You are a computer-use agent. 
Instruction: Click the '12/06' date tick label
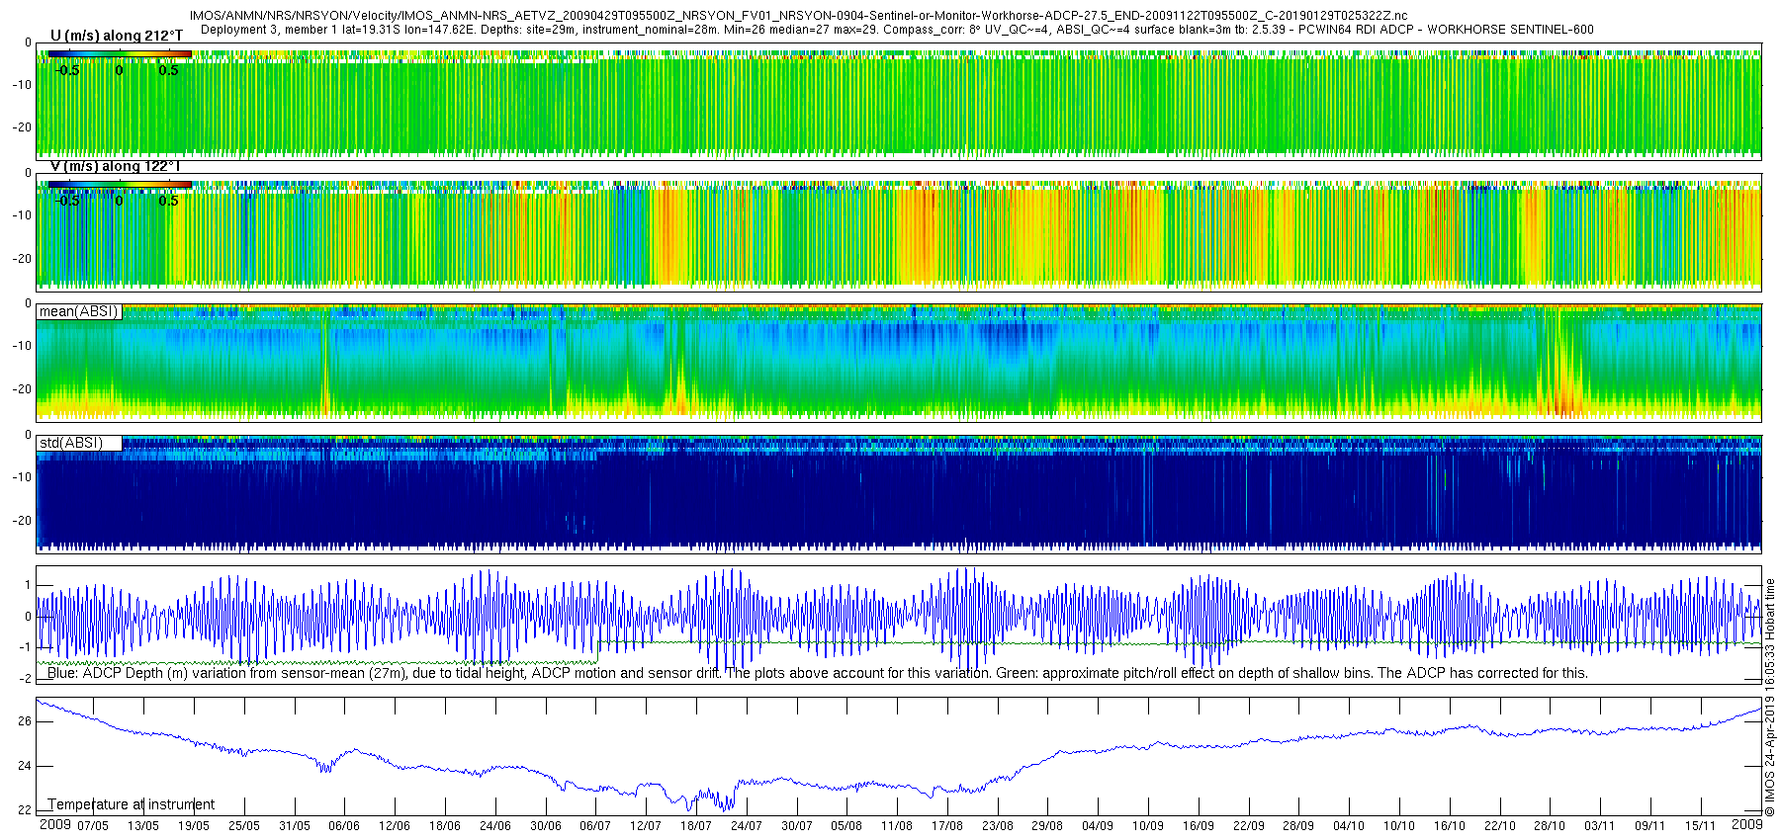point(395,826)
